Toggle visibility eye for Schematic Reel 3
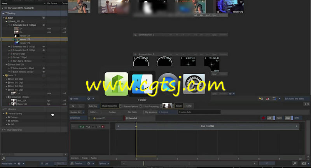 tap(44, 50)
